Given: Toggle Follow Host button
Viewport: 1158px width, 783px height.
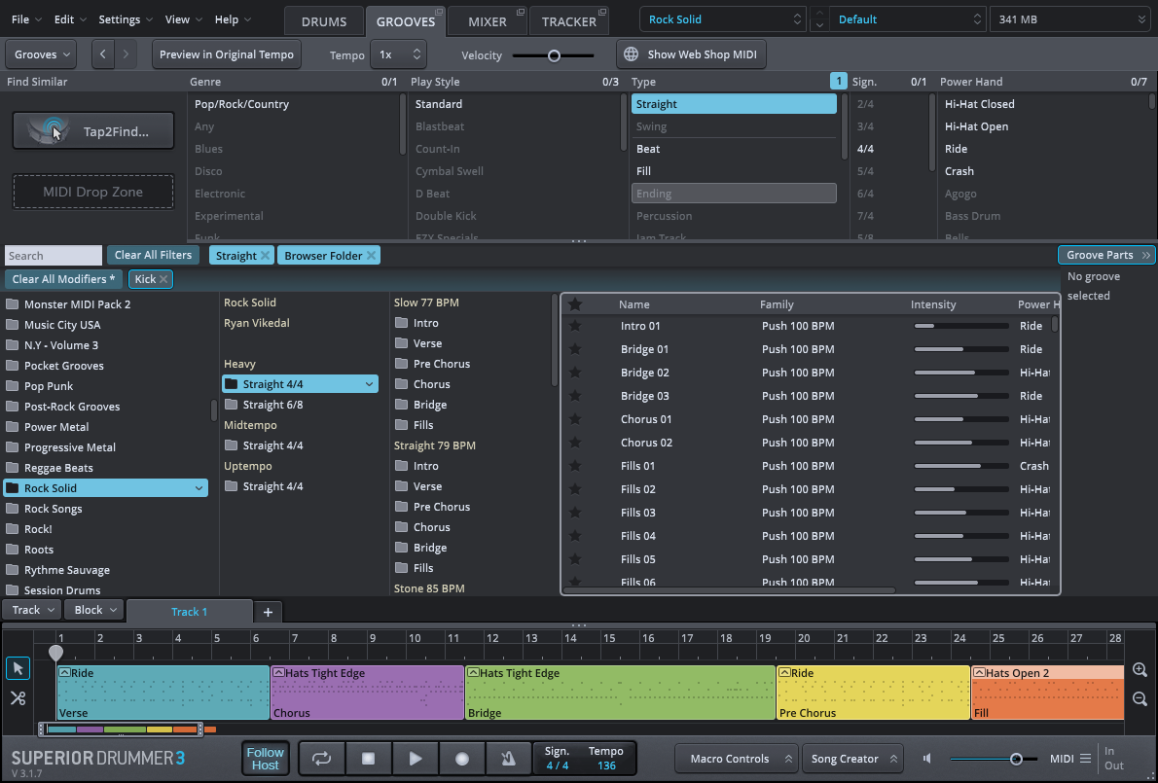Looking at the screenshot, I should (x=265, y=758).
